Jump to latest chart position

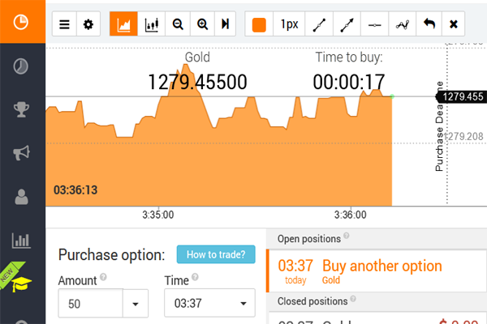tap(225, 23)
